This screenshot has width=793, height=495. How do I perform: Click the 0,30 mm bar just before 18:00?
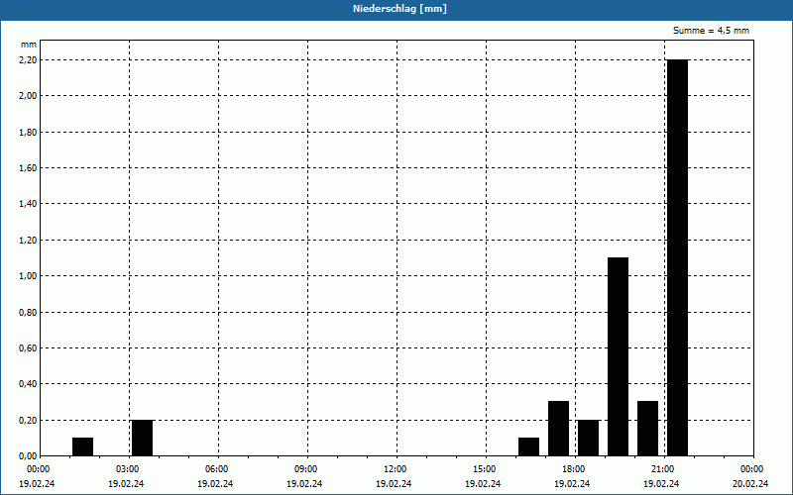coord(558,429)
